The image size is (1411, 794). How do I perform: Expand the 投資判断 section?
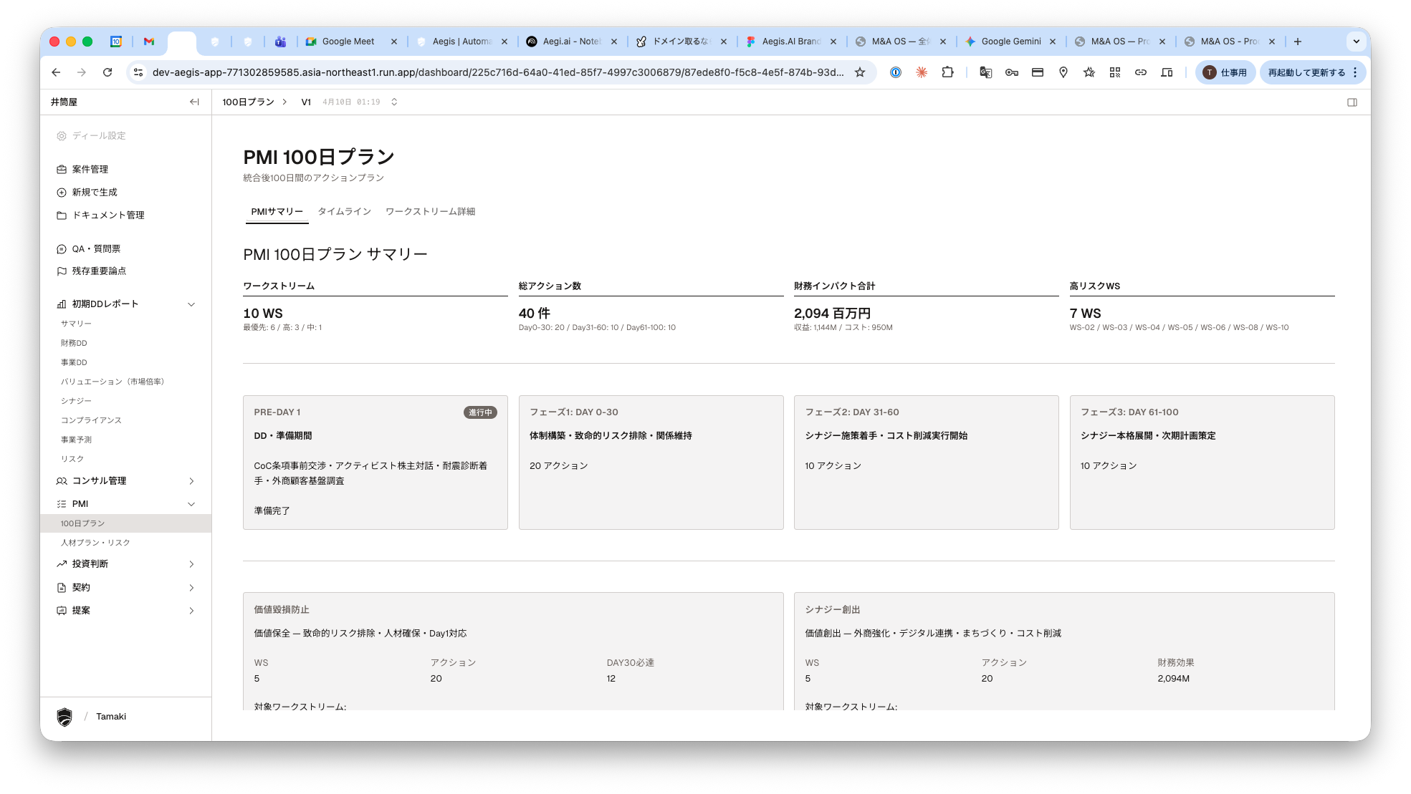191,564
